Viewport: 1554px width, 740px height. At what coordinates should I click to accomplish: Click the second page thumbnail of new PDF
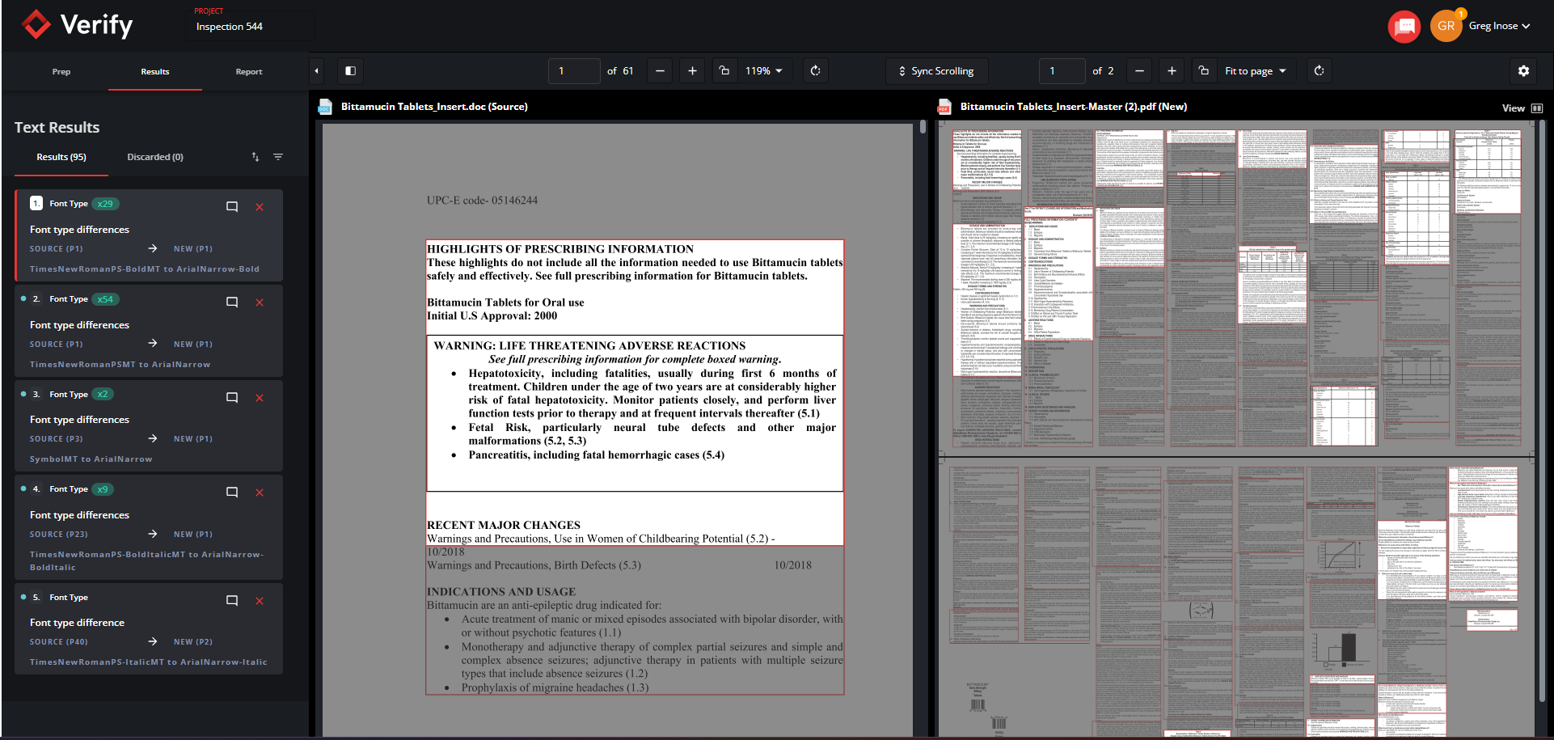1237,598
